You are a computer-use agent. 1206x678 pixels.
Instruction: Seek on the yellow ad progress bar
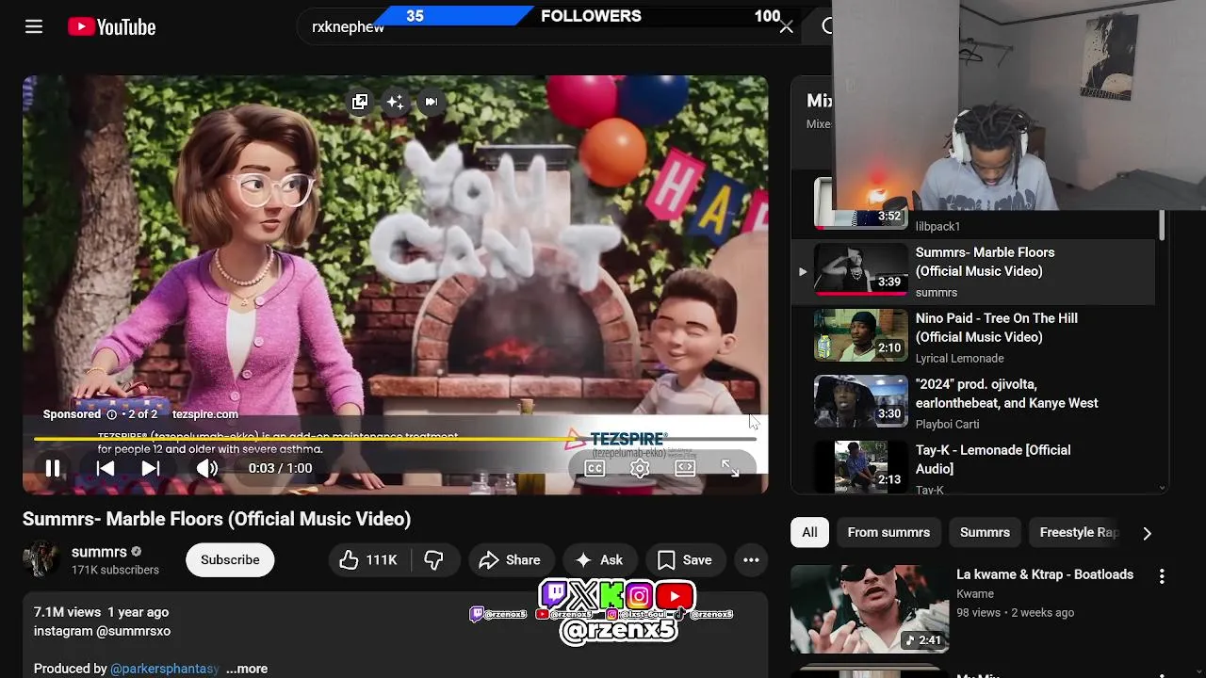395,439
